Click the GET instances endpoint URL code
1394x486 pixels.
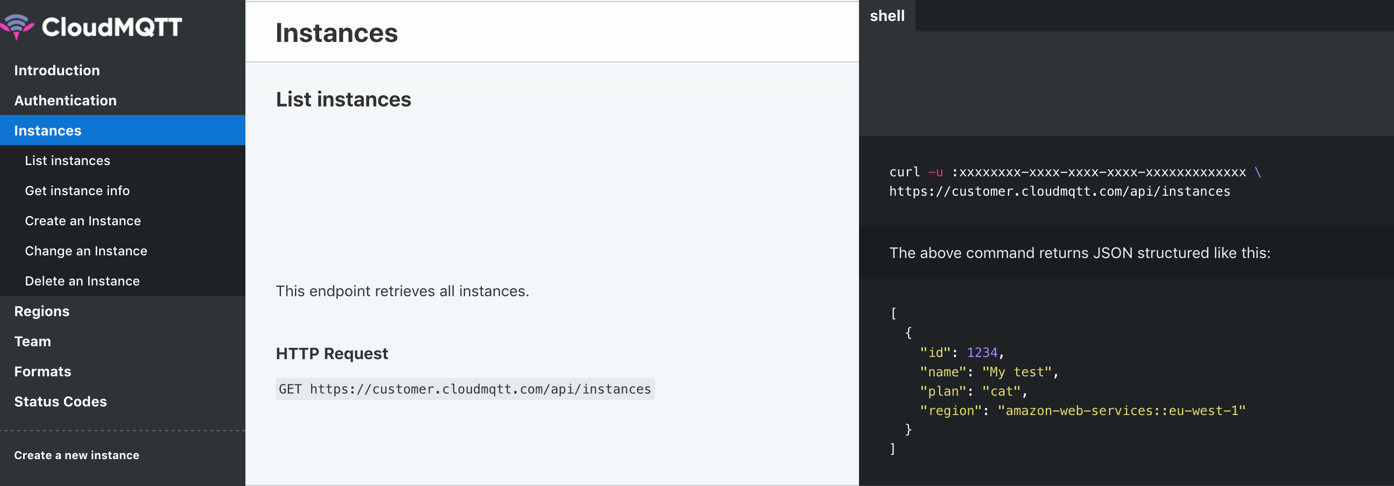pyautogui.click(x=465, y=389)
